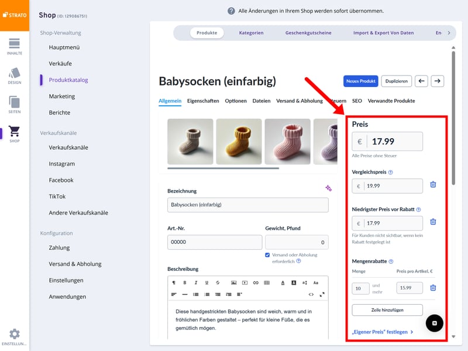Open background color picker in editor
The height and width of the screenshot is (351, 468).
(294, 283)
